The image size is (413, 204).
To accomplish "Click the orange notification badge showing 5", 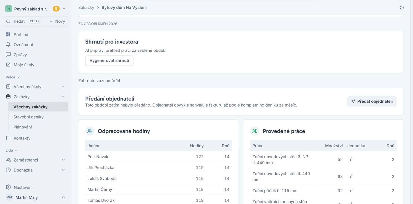I will click(56, 9).
